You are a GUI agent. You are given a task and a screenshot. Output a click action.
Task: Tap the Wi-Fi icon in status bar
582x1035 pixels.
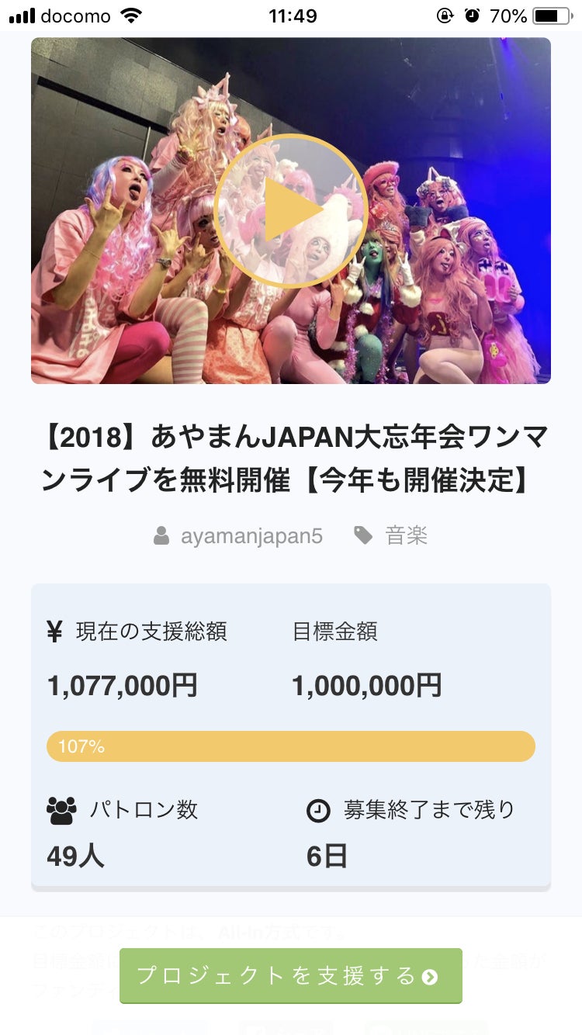click(x=132, y=16)
